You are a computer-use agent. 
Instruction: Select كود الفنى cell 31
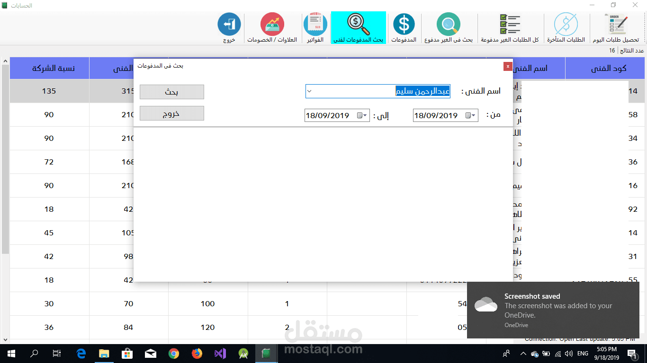633,256
